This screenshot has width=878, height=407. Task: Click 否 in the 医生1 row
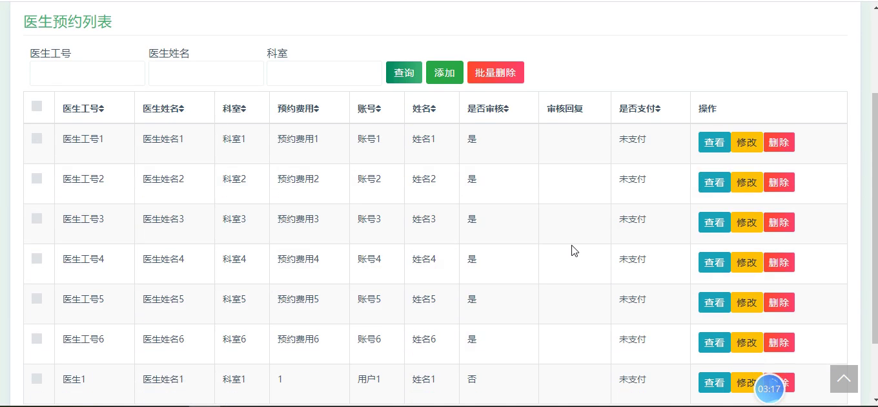click(472, 379)
